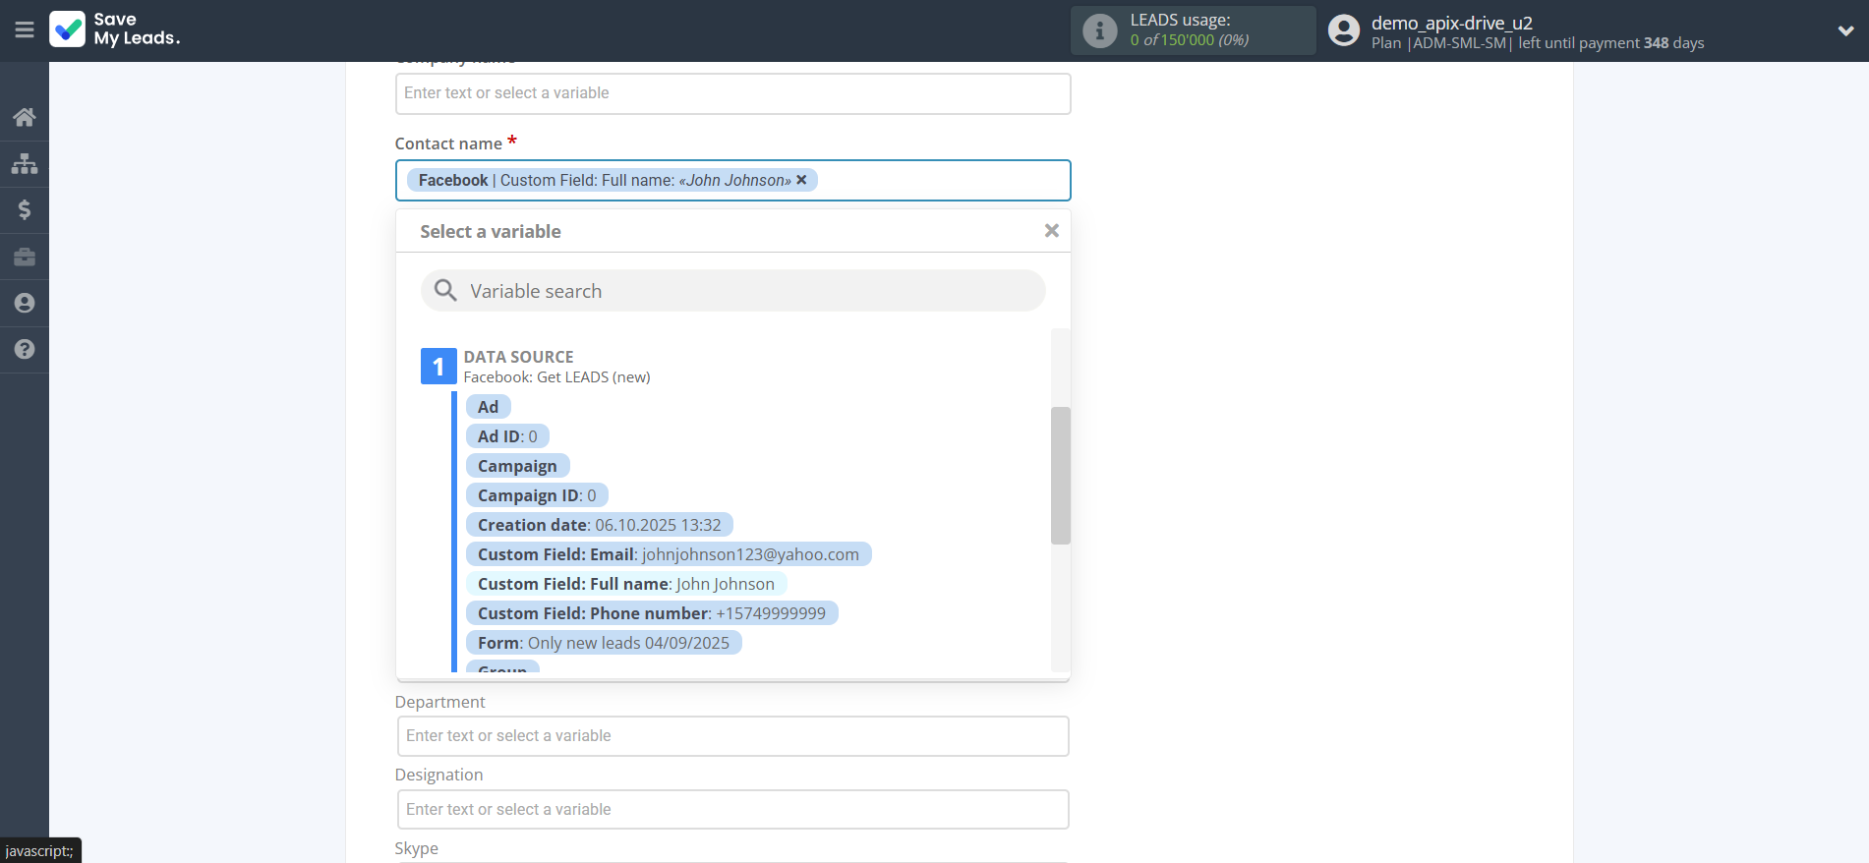This screenshot has height=863, width=1869.
Task: Click the Variable search field
Action: pyautogui.click(x=732, y=291)
